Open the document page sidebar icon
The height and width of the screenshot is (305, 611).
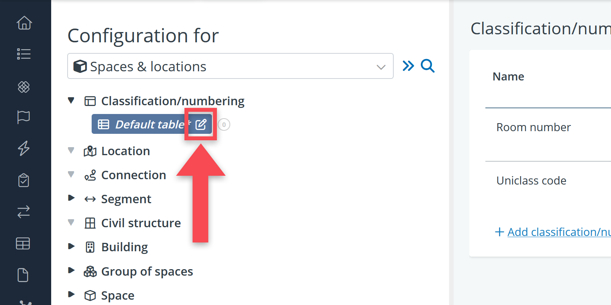(23, 275)
